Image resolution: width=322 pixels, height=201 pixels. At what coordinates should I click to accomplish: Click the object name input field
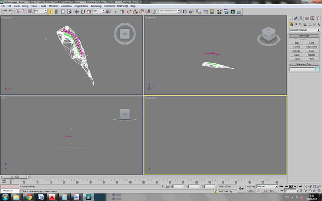point(302,69)
